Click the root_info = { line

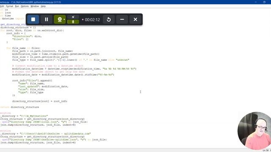tap(16, 33)
